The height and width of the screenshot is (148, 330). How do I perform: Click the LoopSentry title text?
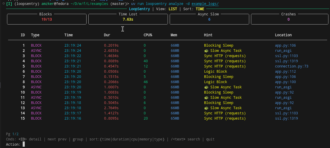139,9
